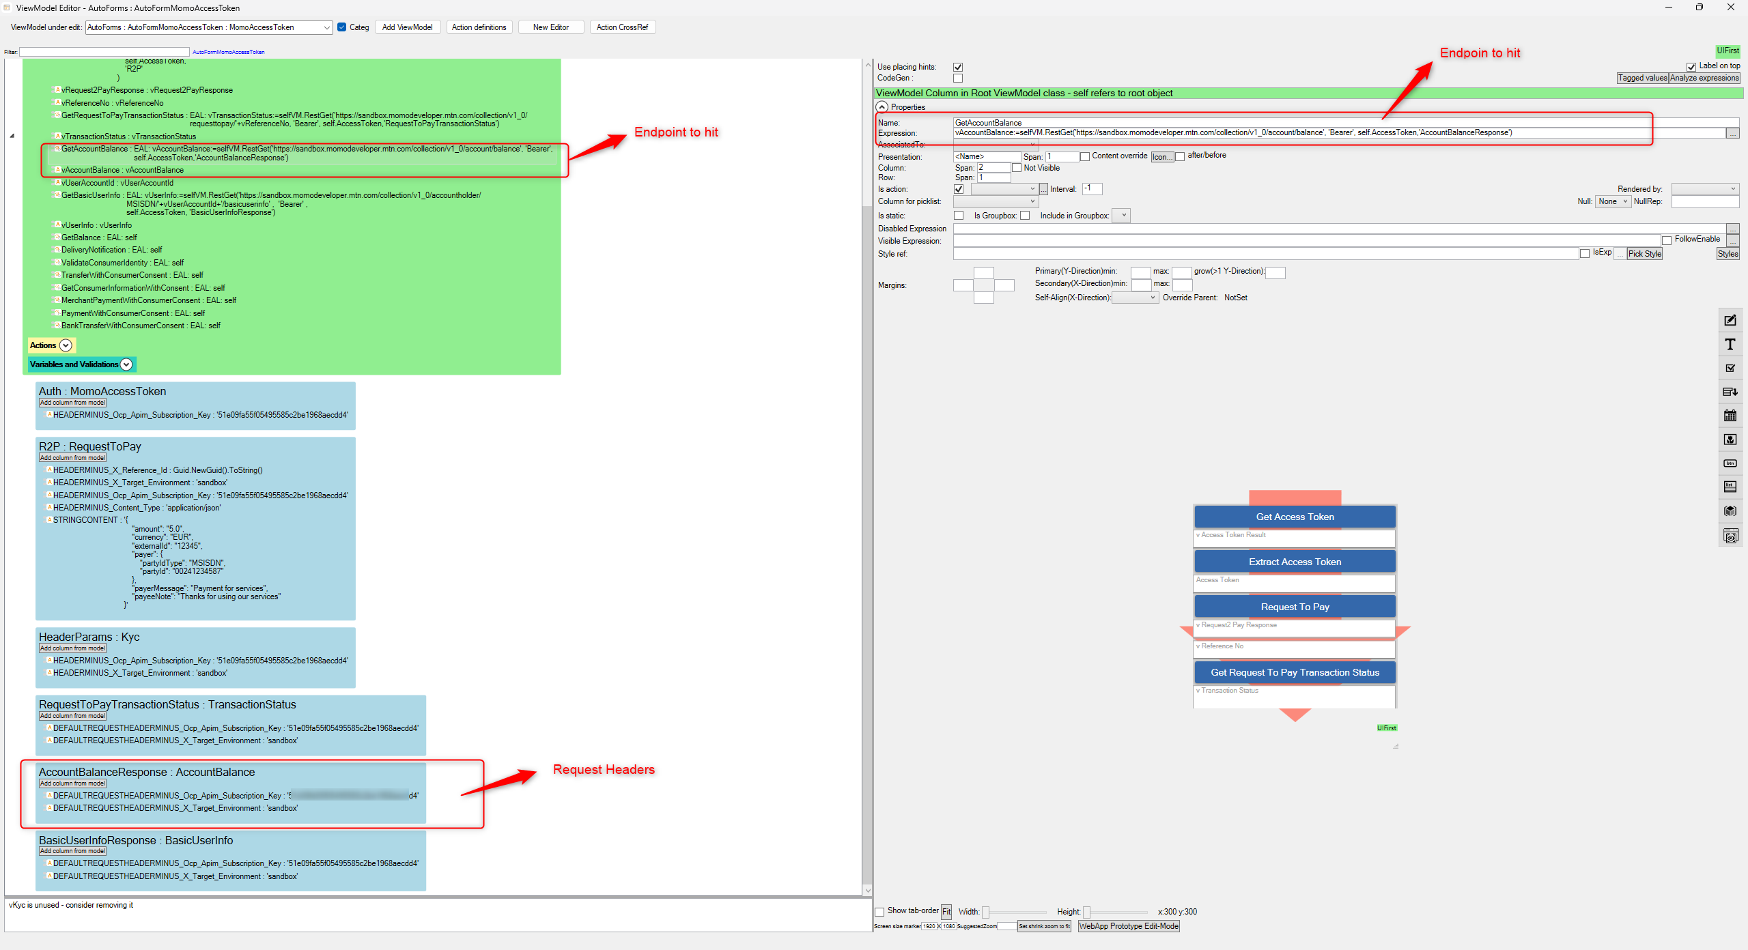Toggle the Use placing hints checkbox

tap(958, 67)
